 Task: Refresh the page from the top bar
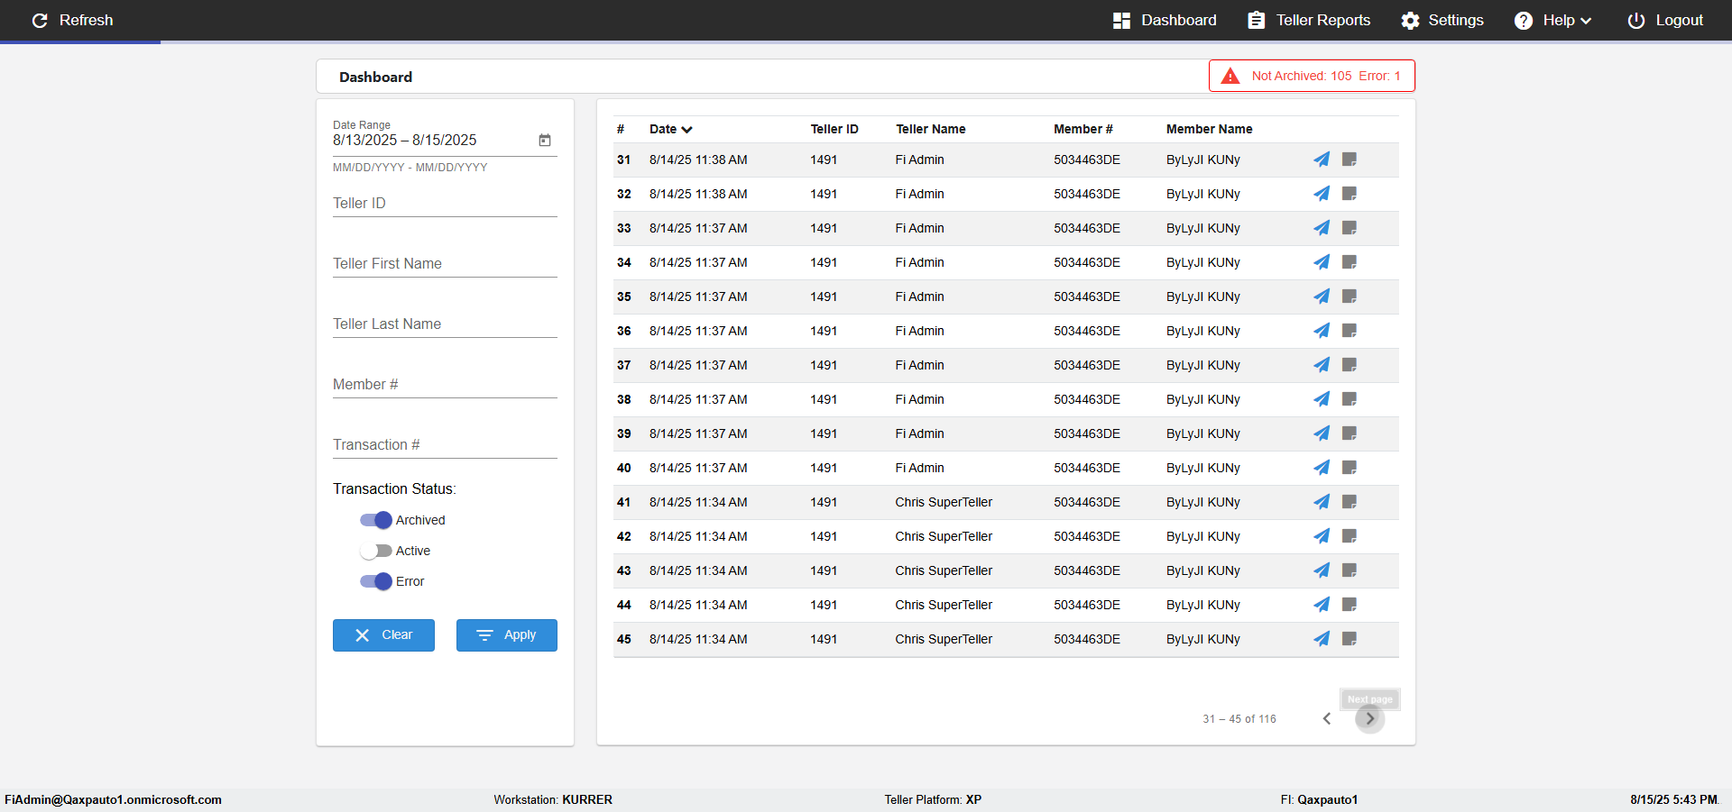point(72,20)
